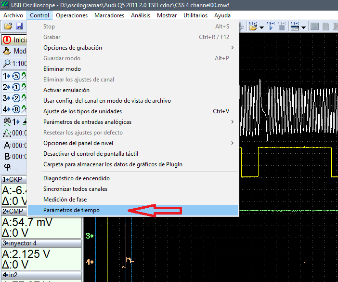Choose Sincronizar todos canales

point(75,189)
